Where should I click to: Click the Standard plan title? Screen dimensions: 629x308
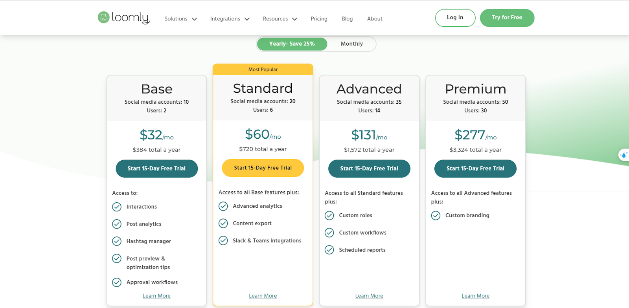263,88
